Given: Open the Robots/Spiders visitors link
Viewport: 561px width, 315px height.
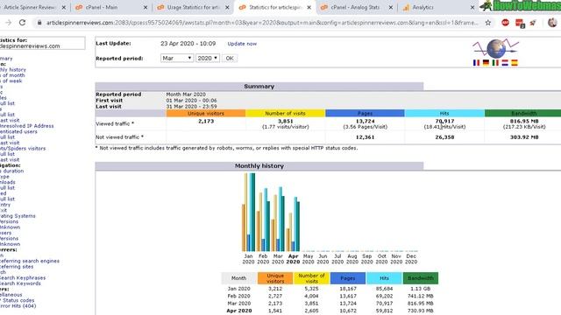Looking at the screenshot, I should (x=23, y=149).
